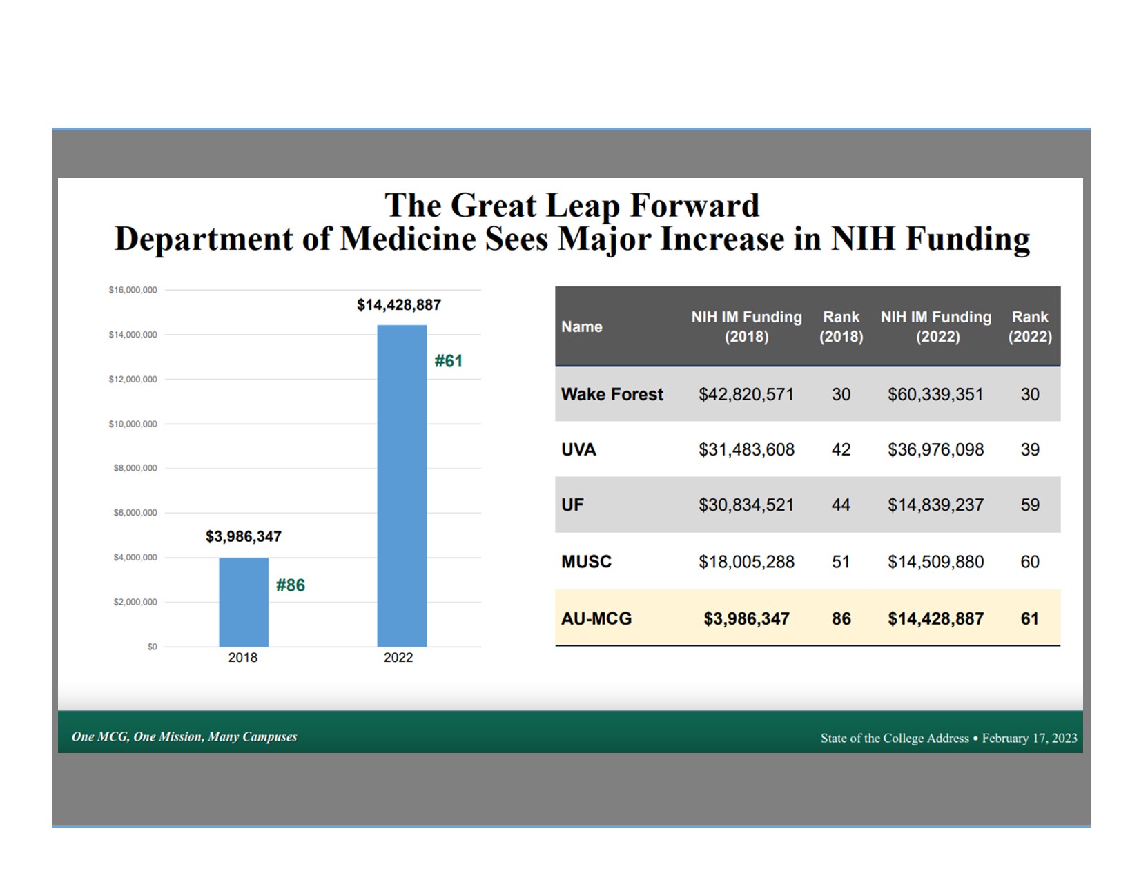Click UF 2018 funding $30,834,521
This screenshot has width=1139, height=880.
coord(746,505)
